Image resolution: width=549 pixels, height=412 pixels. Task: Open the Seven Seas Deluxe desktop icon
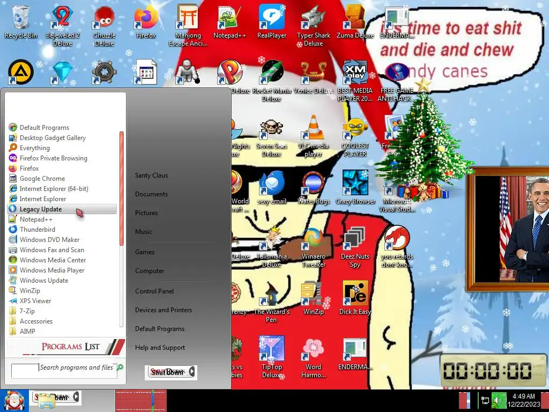272,137
